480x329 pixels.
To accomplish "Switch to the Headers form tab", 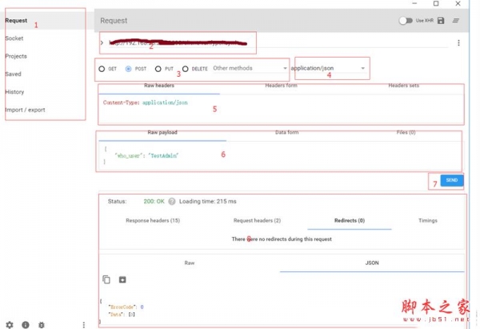I will point(281,86).
